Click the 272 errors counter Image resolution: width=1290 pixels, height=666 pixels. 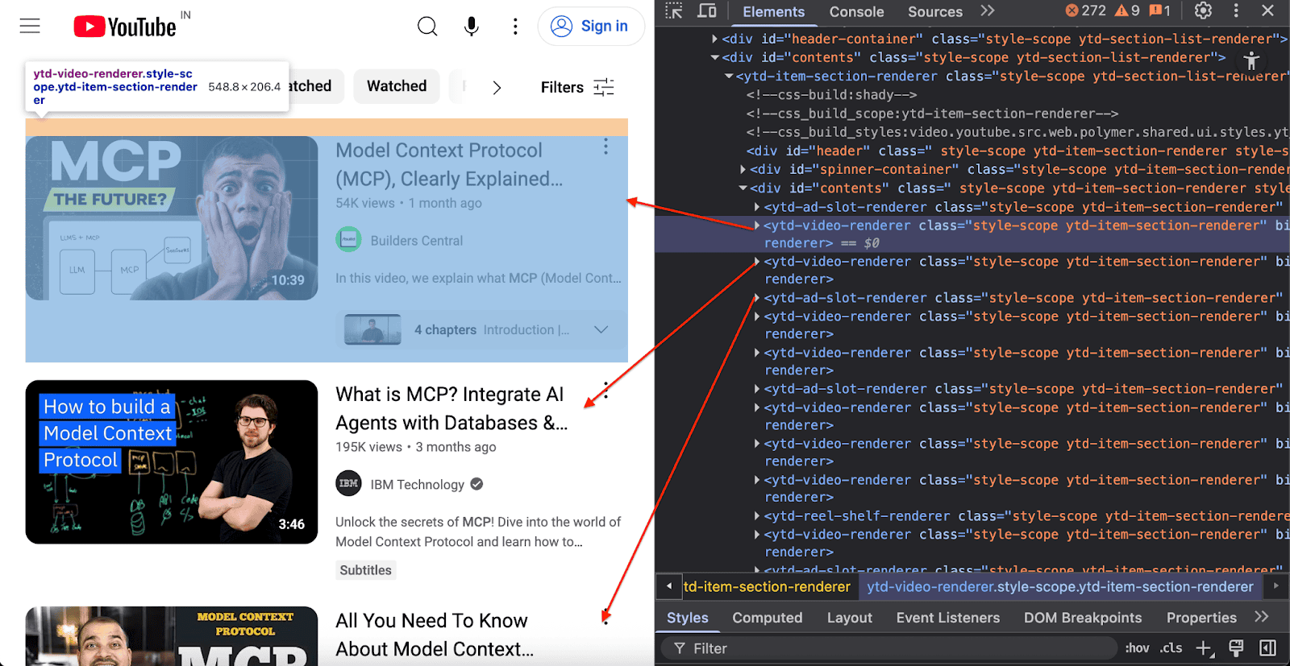1086,10
